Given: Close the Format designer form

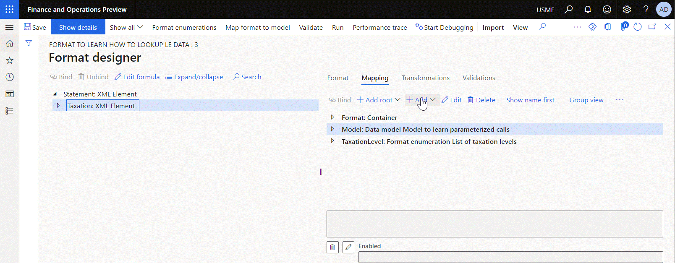Looking at the screenshot, I should (x=667, y=27).
